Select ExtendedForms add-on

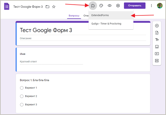pos(111,15)
